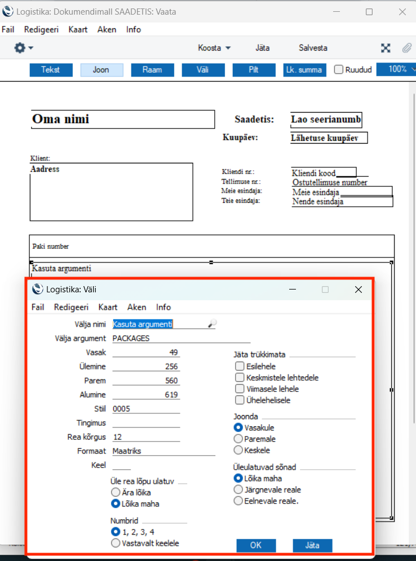Open the Redigeeri menu in the Väli dialog
This screenshot has height=561, width=416.
(71, 307)
